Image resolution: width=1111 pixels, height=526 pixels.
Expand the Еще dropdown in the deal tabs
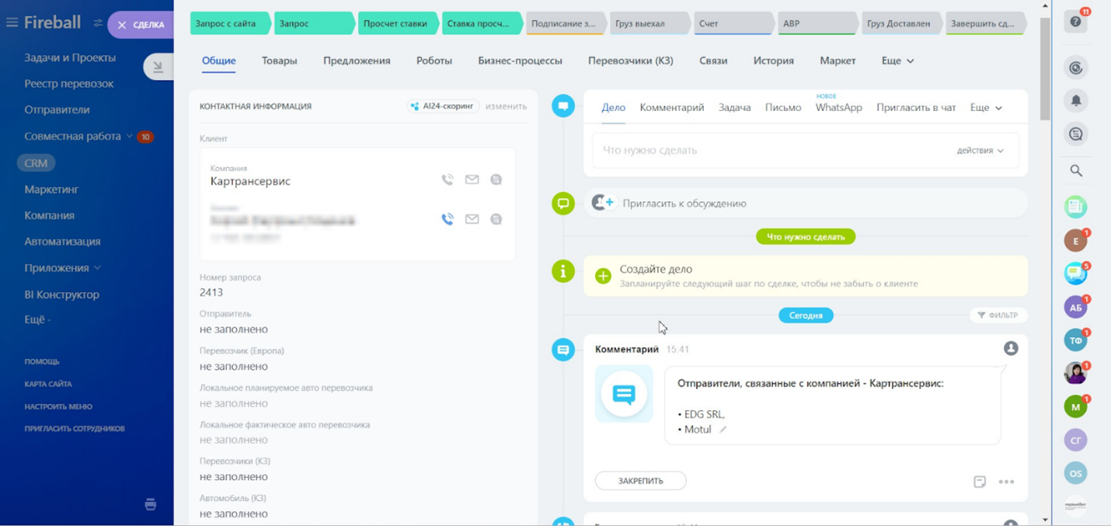(897, 60)
